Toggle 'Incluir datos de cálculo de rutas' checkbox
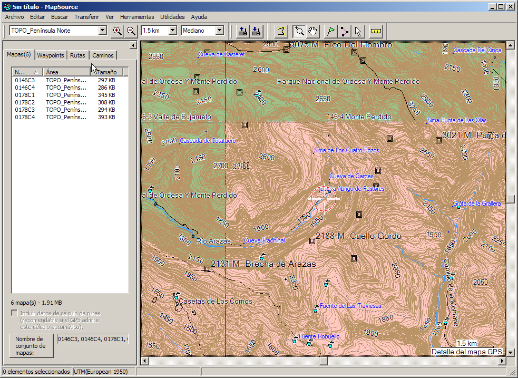Image resolution: width=518 pixels, height=378 pixels. coord(15,313)
